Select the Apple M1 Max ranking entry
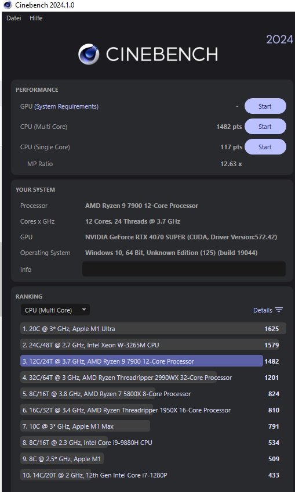This screenshot has height=492, width=295. click(153, 426)
